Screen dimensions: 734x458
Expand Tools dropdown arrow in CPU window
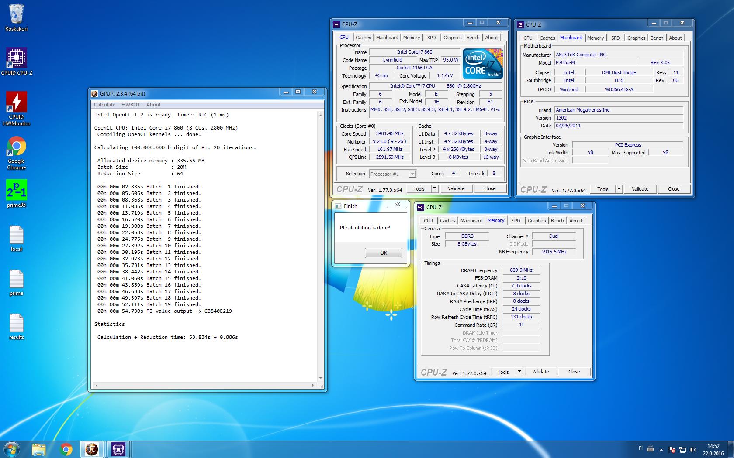[435, 188]
